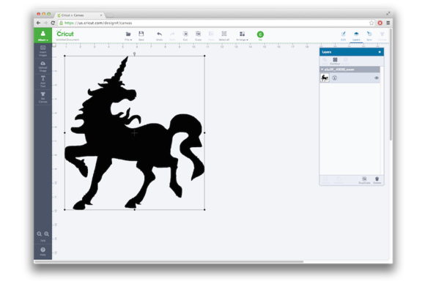Screen dimensions: 425x284
Task: Click the greyed-out Weld icon in Layers panel
Action: [x=325, y=61]
